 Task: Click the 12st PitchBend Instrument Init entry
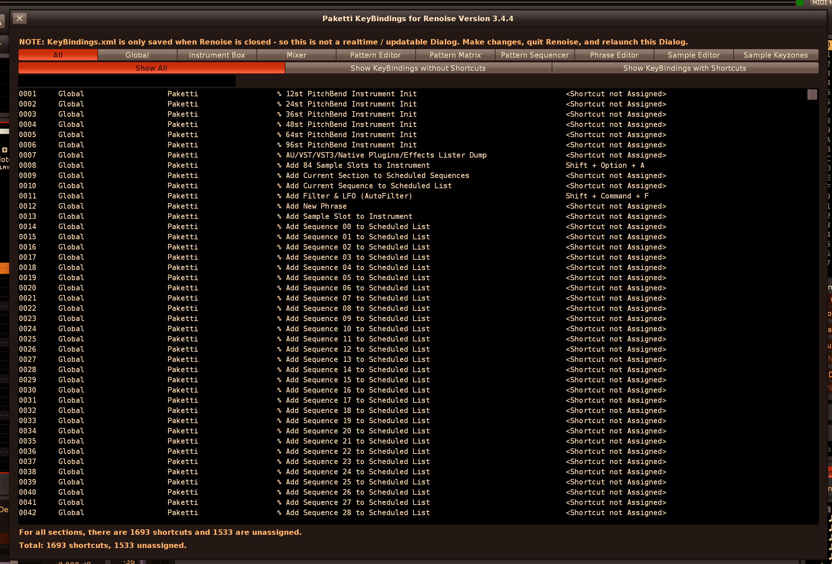351,94
